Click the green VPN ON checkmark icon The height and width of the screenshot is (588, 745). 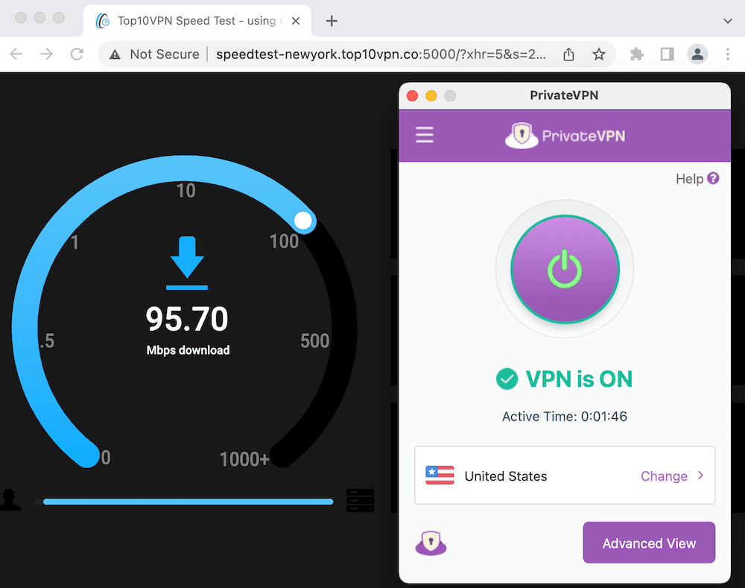tap(507, 379)
